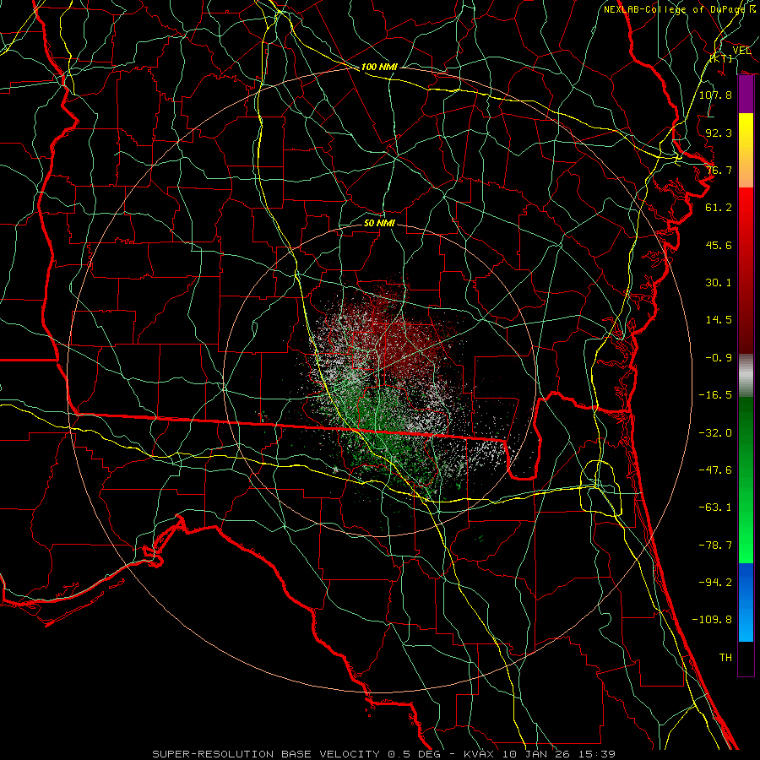Click the yellow-orange segment of the color bar
This screenshot has width=760, height=760.
[x=746, y=150]
